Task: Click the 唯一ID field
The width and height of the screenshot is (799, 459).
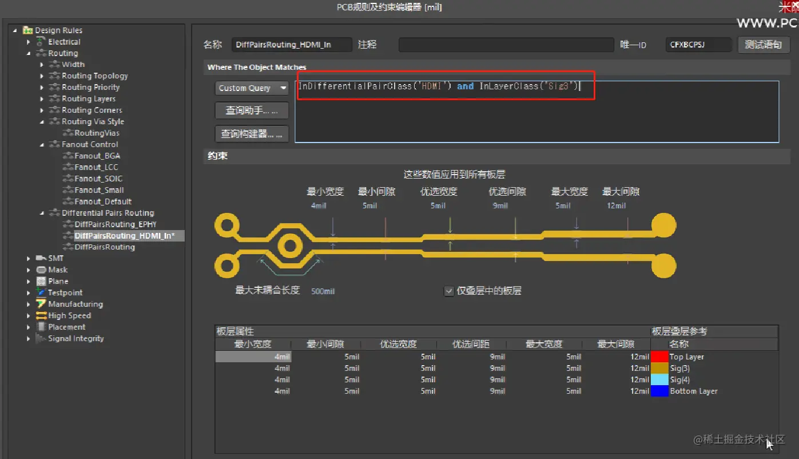Action: point(699,45)
